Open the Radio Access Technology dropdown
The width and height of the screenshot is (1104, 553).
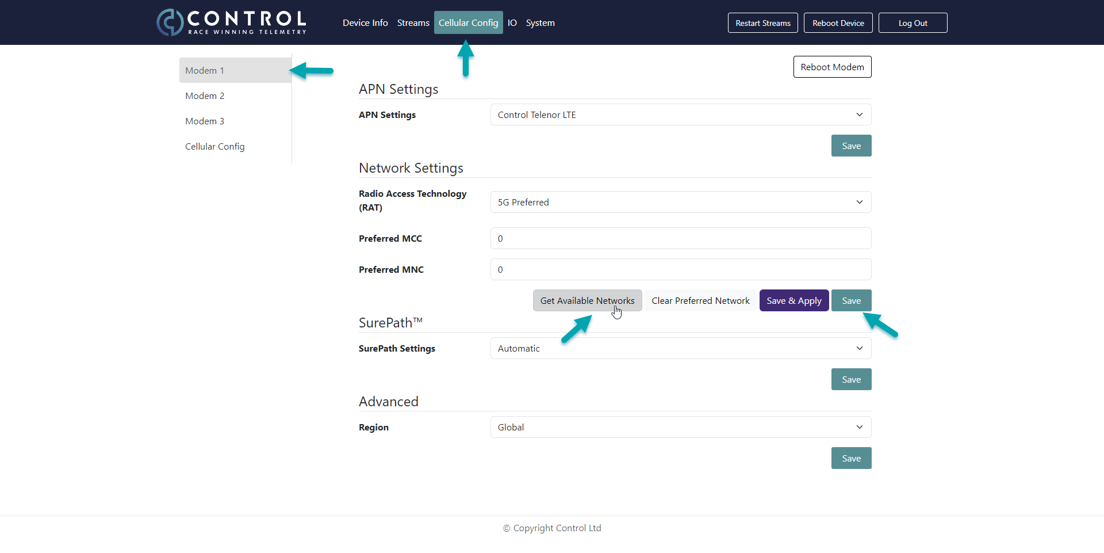[x=680, y=203]
